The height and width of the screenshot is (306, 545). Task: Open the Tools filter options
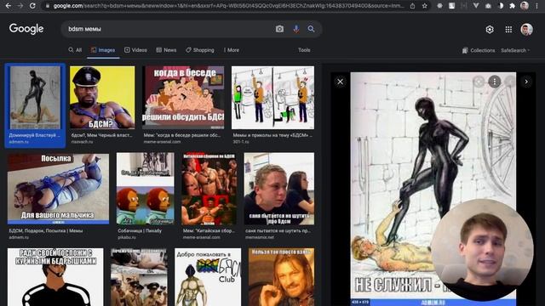304,50
